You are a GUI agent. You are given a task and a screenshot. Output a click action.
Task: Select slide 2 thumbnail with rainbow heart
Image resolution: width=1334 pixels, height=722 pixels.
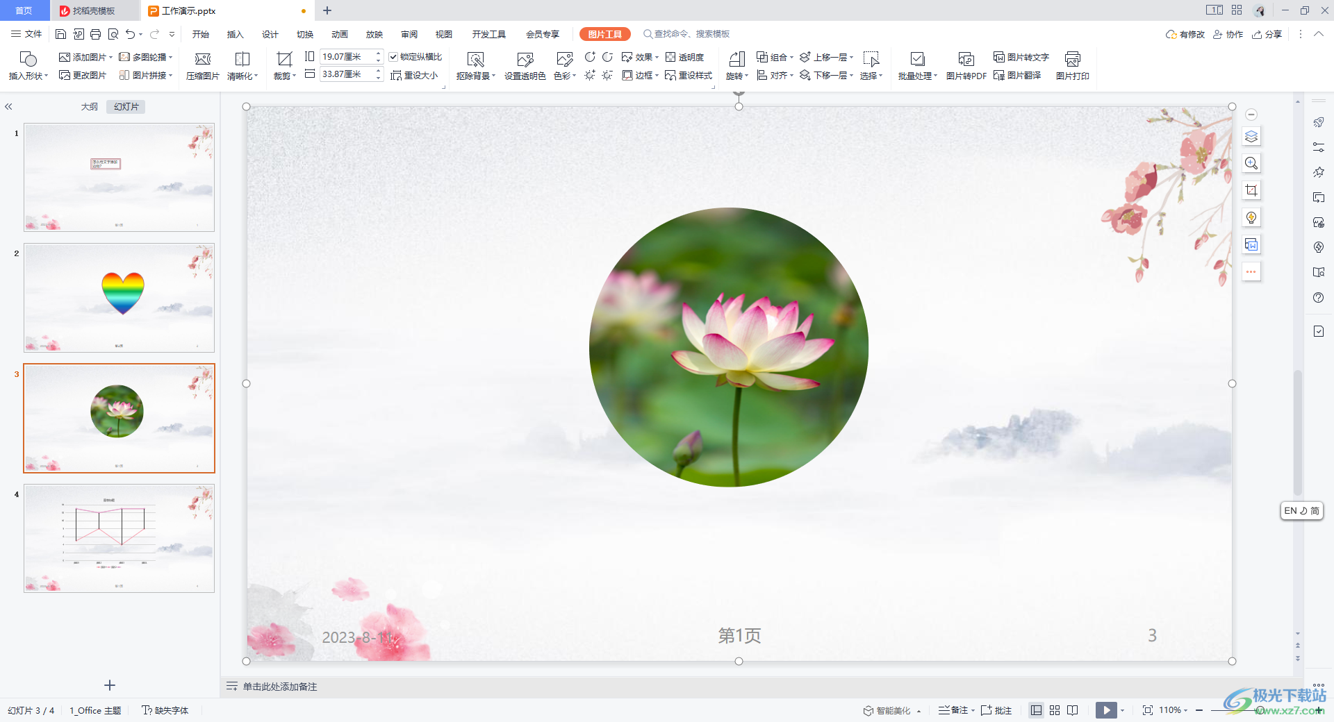click(x=120, y=298)
